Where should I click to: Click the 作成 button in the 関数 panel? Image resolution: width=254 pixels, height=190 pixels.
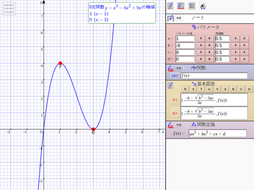tap(179, 68)
